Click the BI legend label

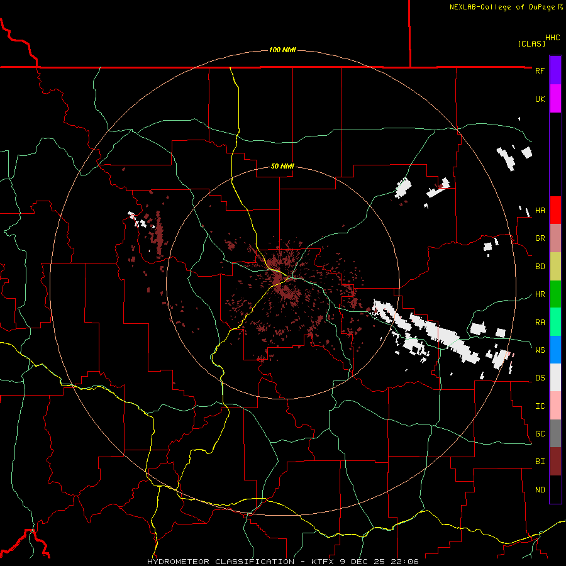coord(540,462)
